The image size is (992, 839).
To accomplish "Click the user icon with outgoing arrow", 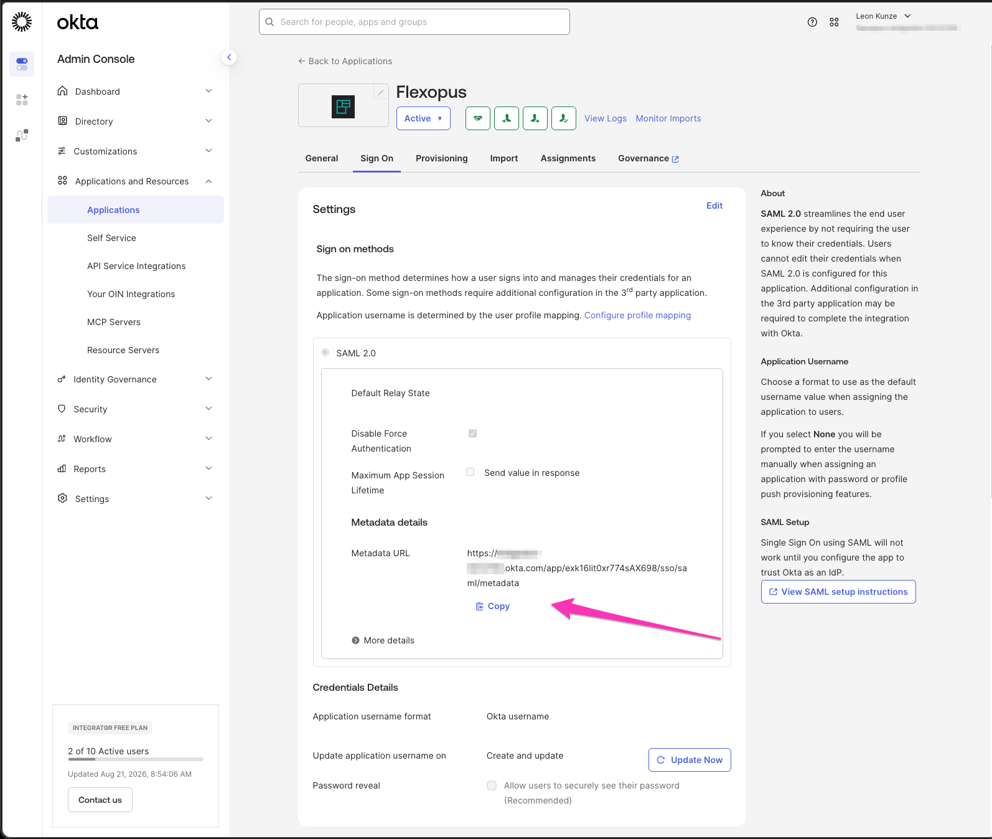I will click(535, 118).
